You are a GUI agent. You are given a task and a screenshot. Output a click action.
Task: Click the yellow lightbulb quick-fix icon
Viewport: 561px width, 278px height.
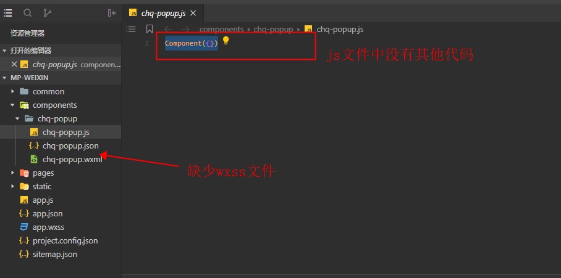click(226, 40)
